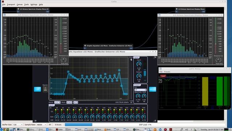Click the Graphic Equalizer x32 Mono canvas node

click(x=108, y=47)
